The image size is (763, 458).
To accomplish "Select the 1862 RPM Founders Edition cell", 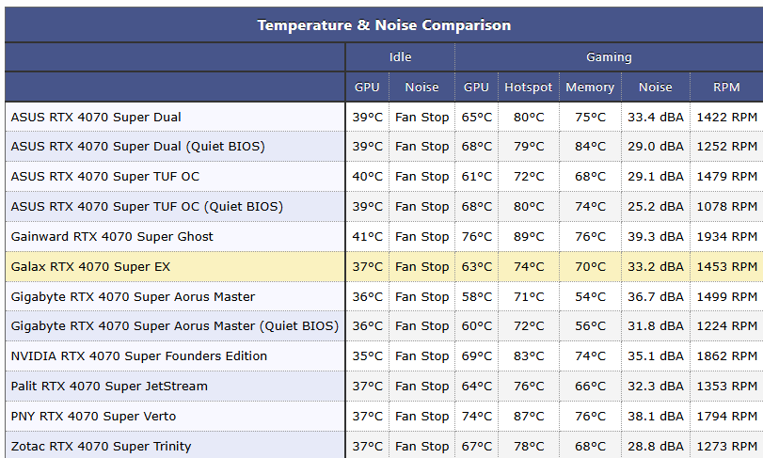I will click(726, 356).
